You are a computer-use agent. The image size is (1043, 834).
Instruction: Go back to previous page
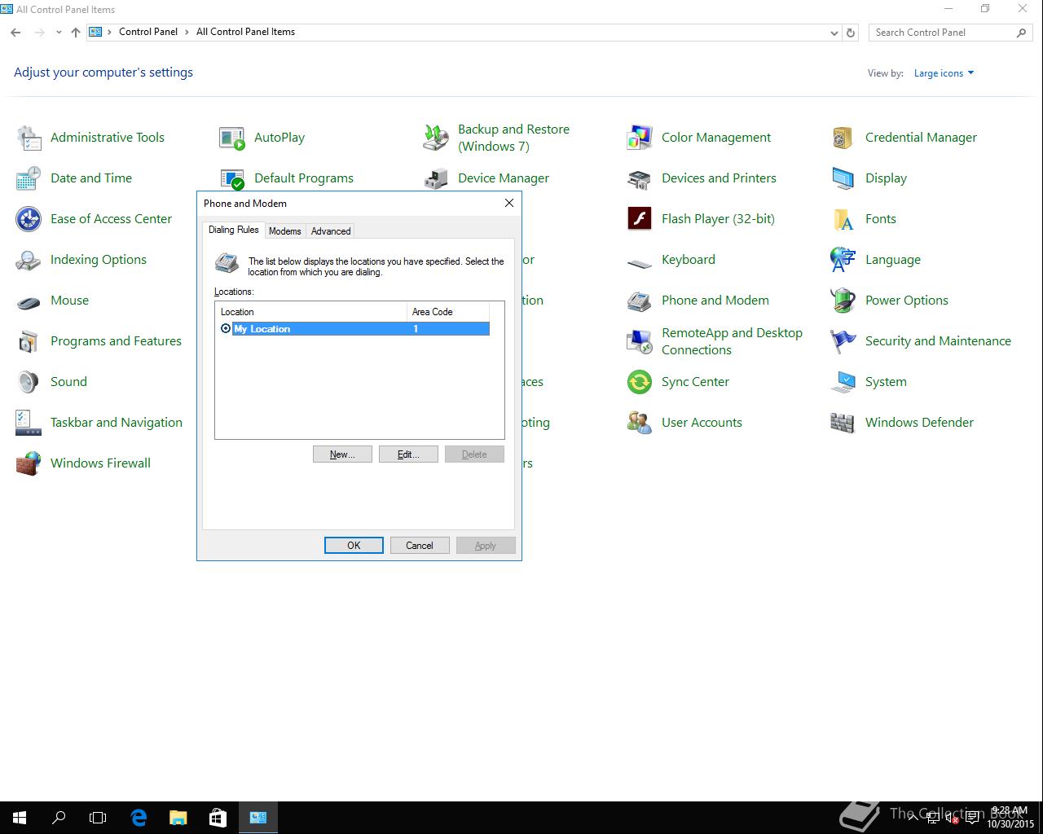15,33
